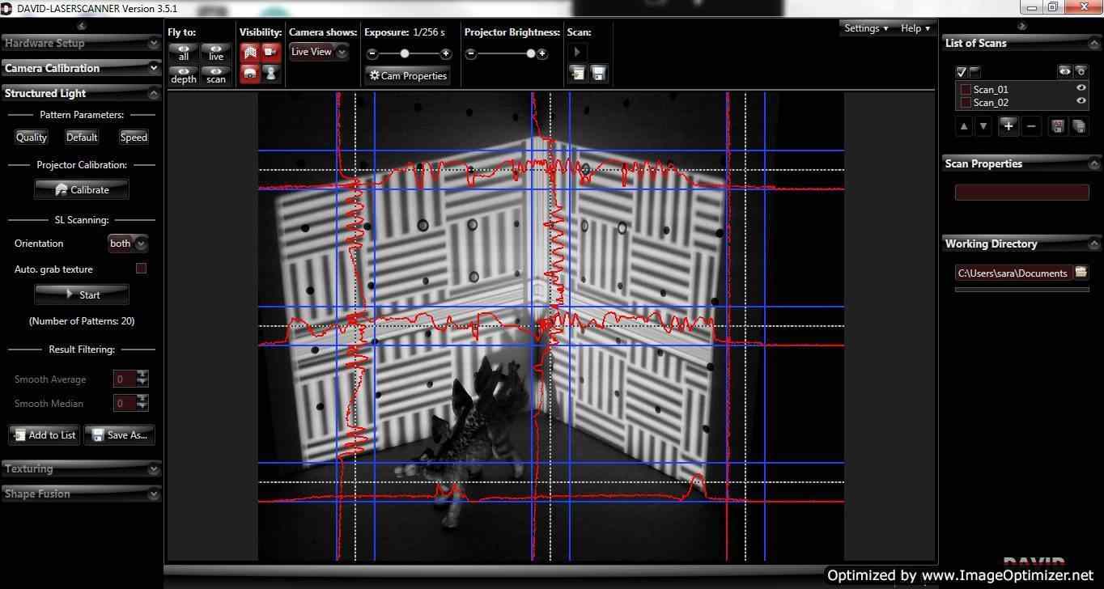The height and width of the screenshot is (589, 1104).
Task: Enable Auto. grab texture checkbox
Action: (141, 269)
